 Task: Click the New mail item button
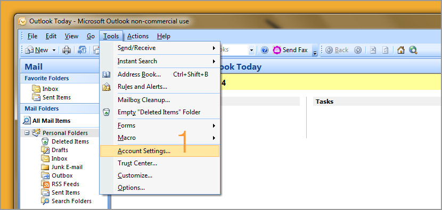point(37,50)
